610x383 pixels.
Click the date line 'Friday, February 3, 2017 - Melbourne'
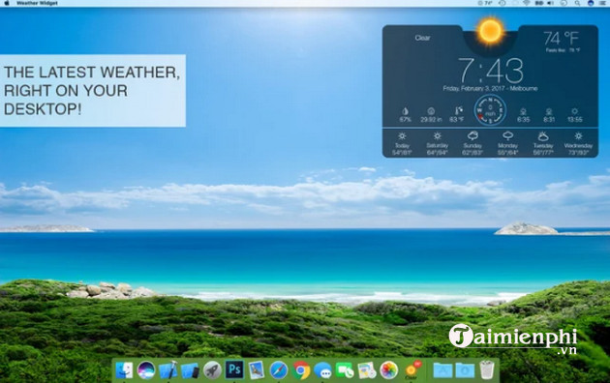[490, 89]
